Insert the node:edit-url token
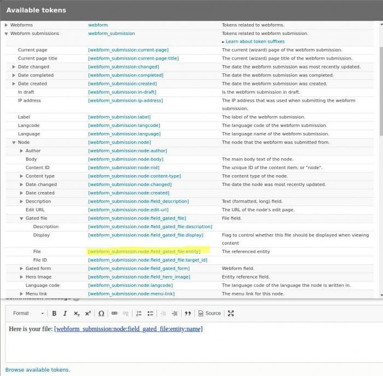383x376 pixels. 128,210
